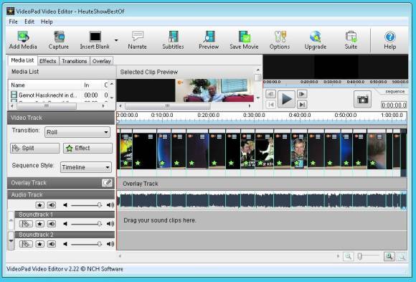
Task: Click Soundtrack 2 split clip icon
Action: point(26,244)
